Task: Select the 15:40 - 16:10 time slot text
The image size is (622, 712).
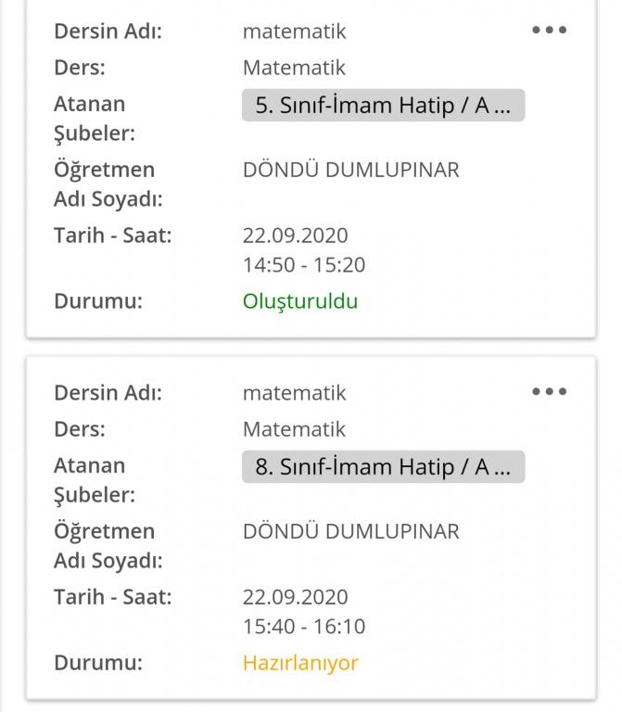Action: point(304,627)
